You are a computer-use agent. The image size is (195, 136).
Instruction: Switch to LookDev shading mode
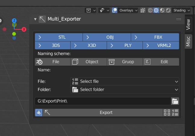click(x=162, y=10)
